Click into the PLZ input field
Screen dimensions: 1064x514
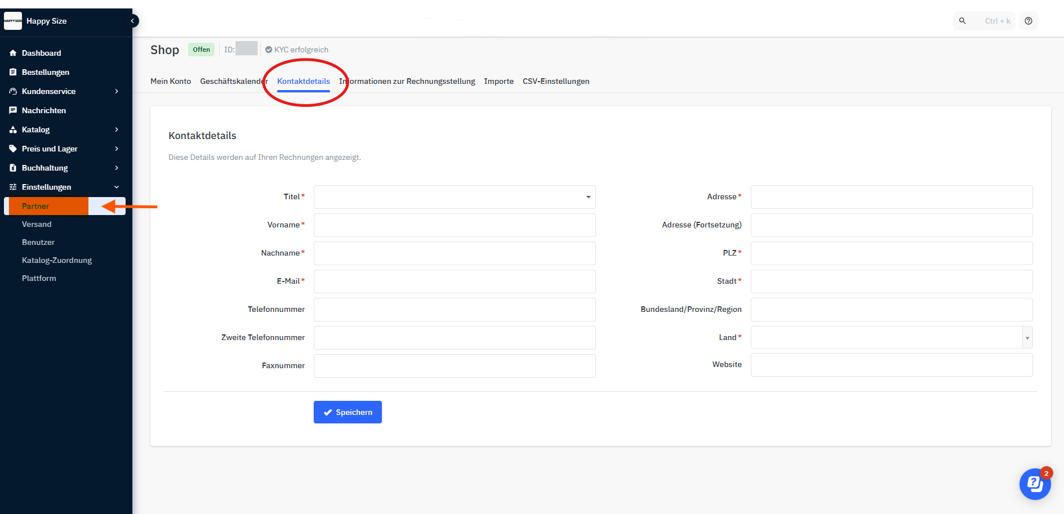pyautogui.click(x=891, y=253)
